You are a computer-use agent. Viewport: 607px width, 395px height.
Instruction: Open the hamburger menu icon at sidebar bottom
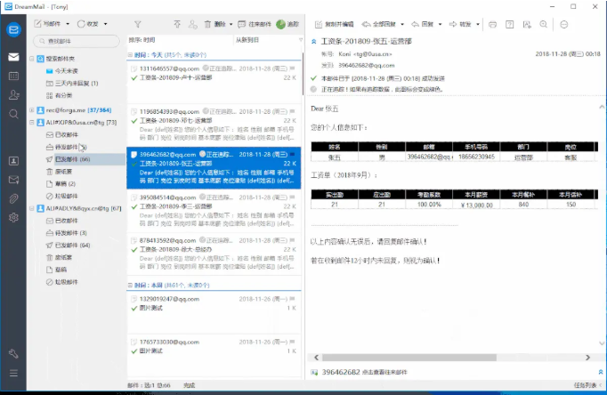(13, 373)
